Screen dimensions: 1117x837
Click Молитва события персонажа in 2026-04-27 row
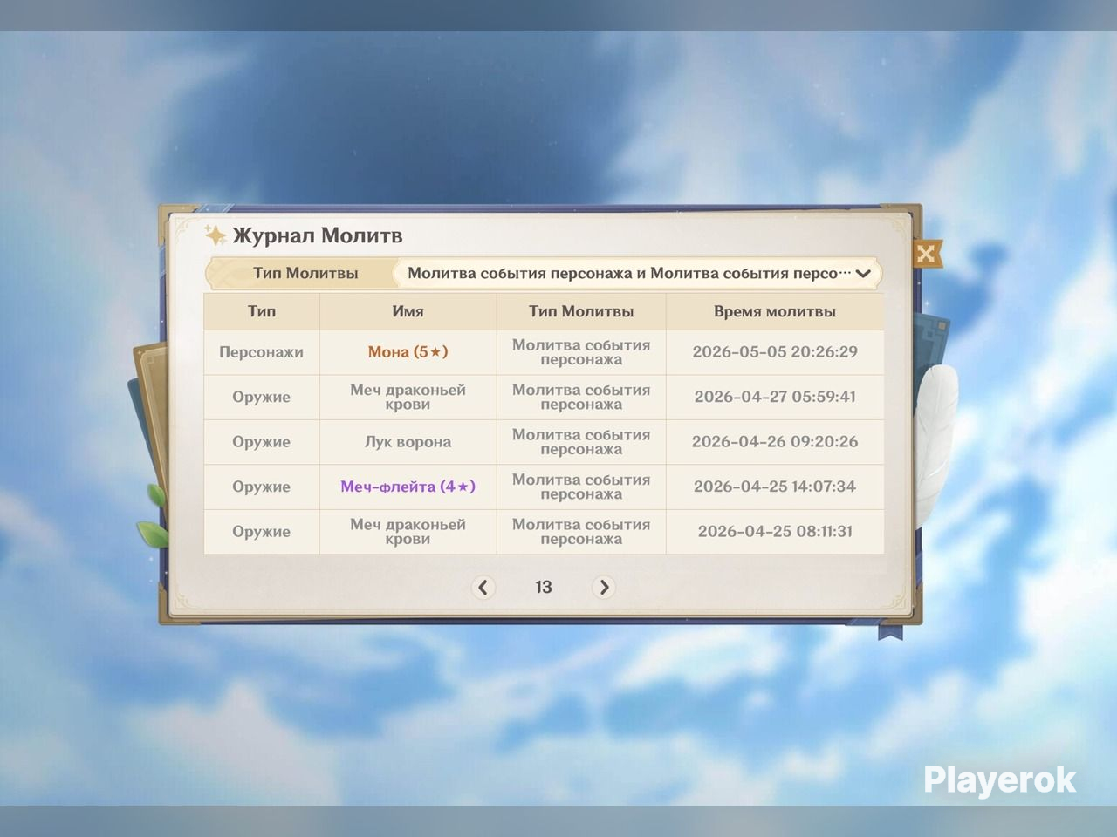581,397
